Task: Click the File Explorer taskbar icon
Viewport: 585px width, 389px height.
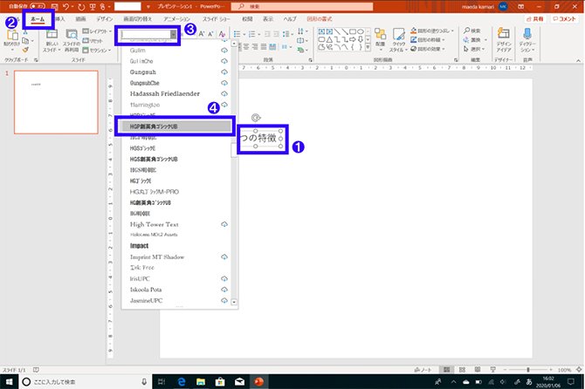Action: pos(201,381)
